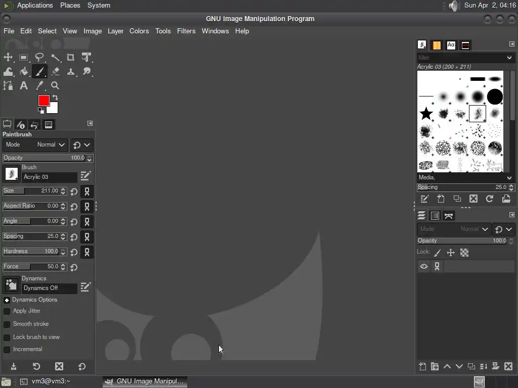The width and height of the screenshot is (518, 388).
Task: Open the brush filter dropdown
Action: [x=509, y=58]
